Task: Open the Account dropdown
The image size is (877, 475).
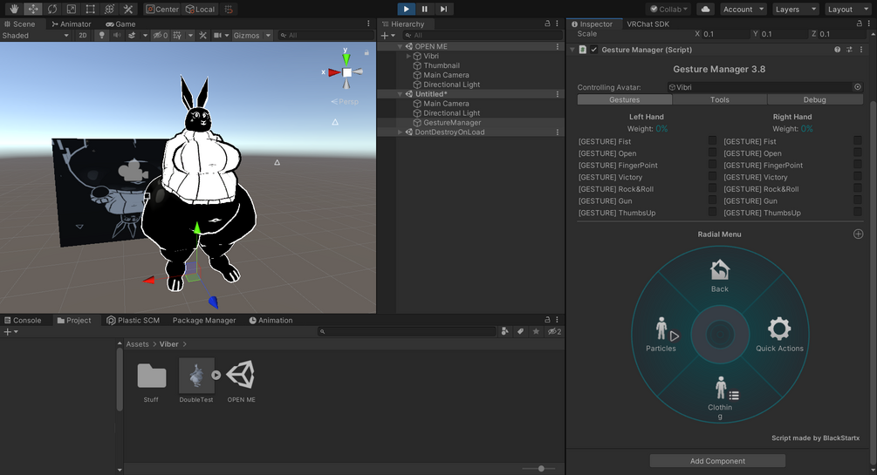Action: tap(743, 9)
